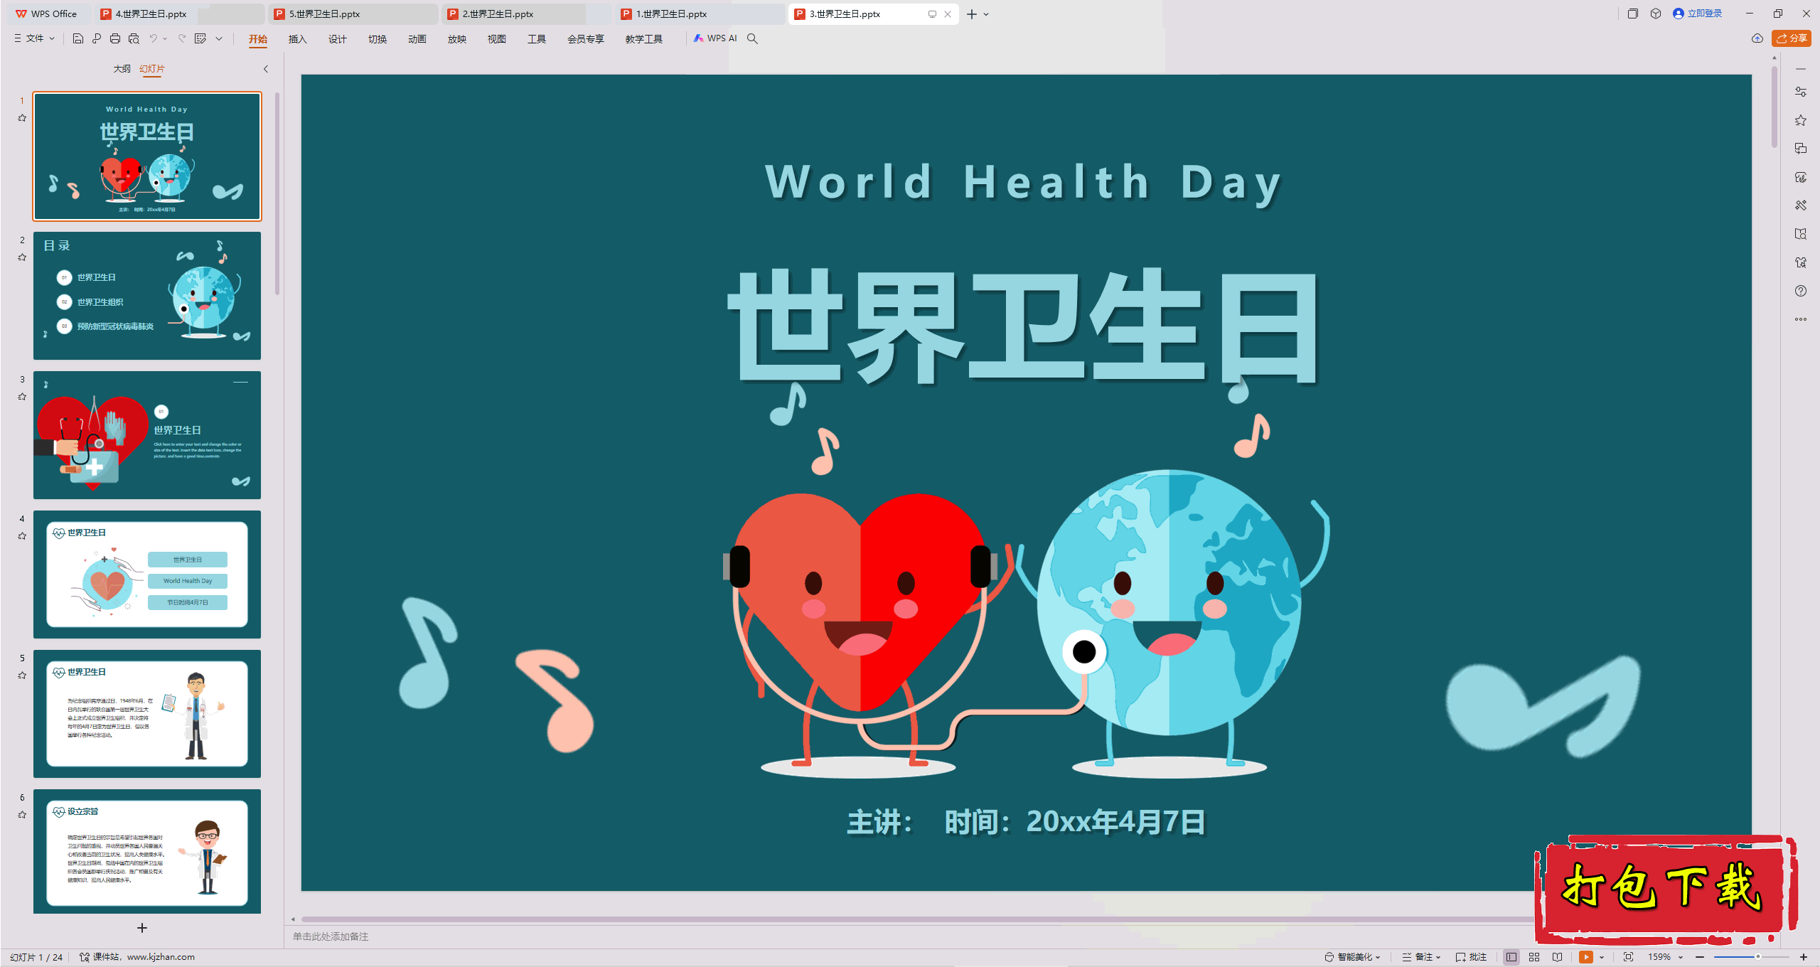
Task: Toggle star mark for slide 1
Action: click(22, 118)
